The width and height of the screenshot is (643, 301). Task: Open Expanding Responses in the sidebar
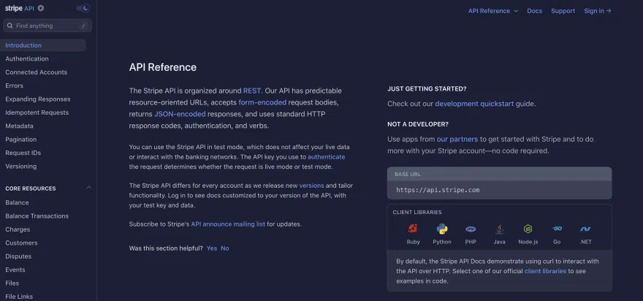38,99
